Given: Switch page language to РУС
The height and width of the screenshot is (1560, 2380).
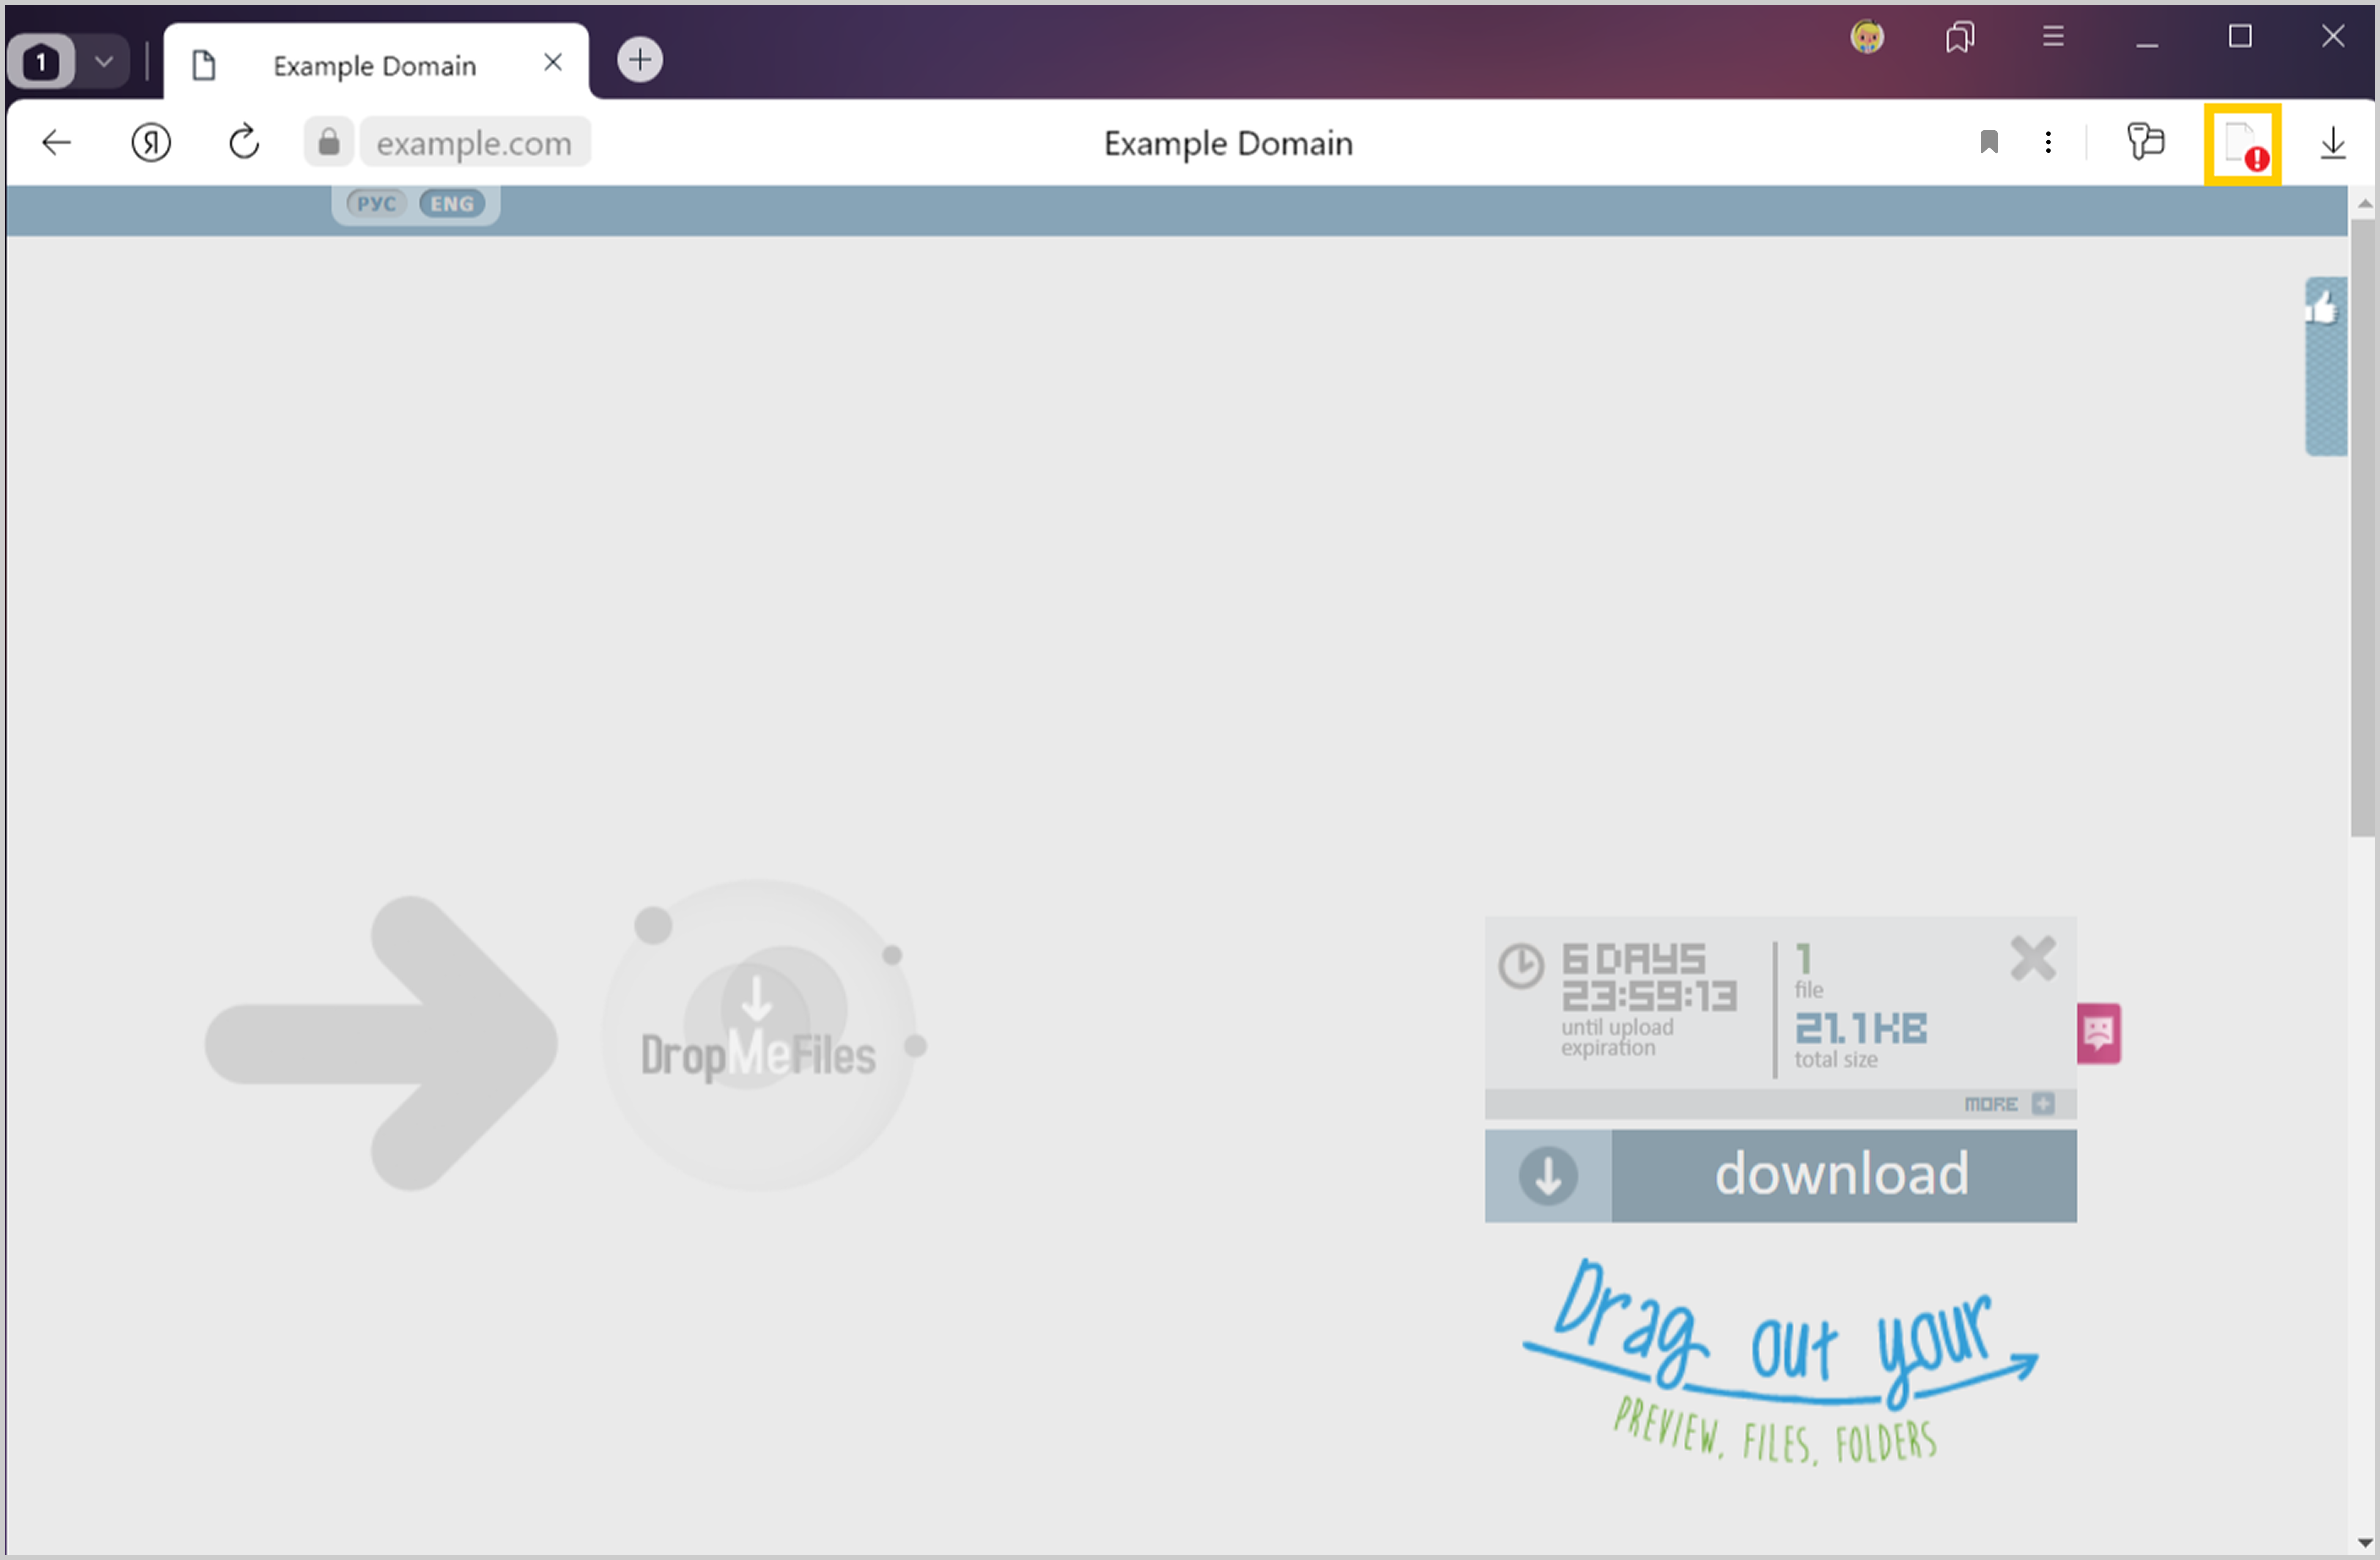Looking at the screenshot, I should pos(376,204).
